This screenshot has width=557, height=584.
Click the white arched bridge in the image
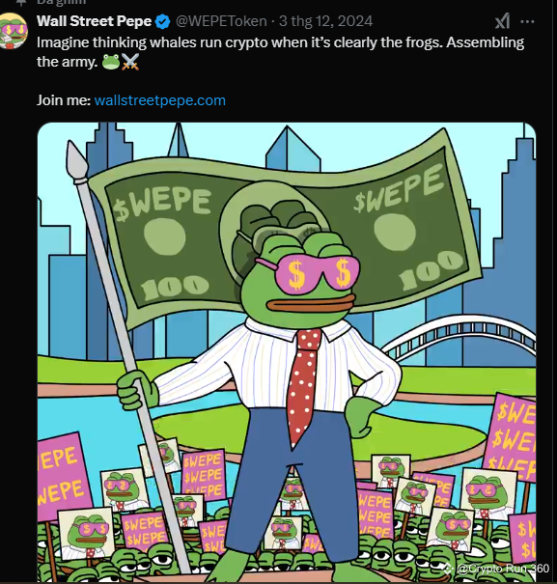460,338
